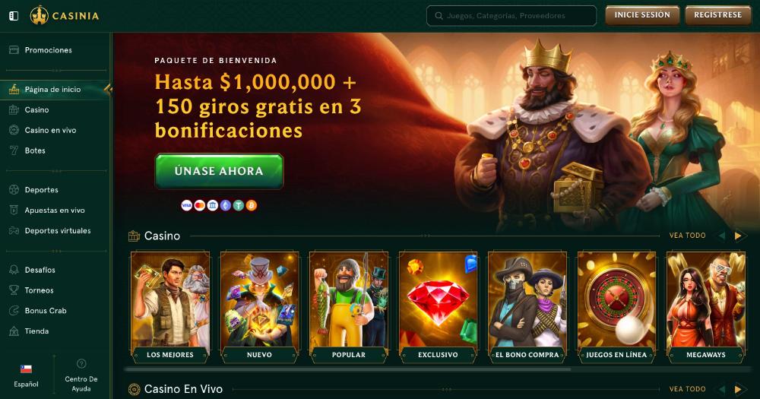This screenshot has height=399, width=760.
Task: Open the MEGAWAYS category thumbnail
Action: point(706,307)
